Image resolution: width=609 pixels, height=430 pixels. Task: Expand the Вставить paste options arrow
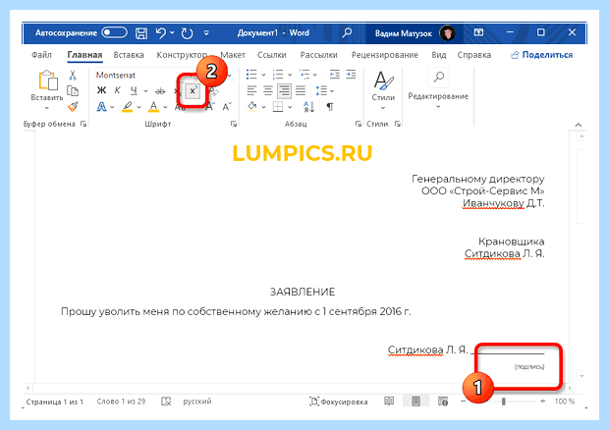pos(46,108)
